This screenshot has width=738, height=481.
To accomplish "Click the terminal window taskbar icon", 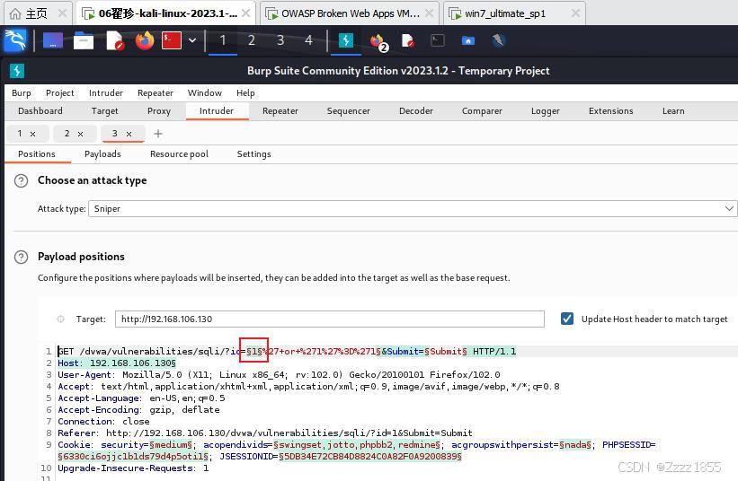I will coord(437,41).
